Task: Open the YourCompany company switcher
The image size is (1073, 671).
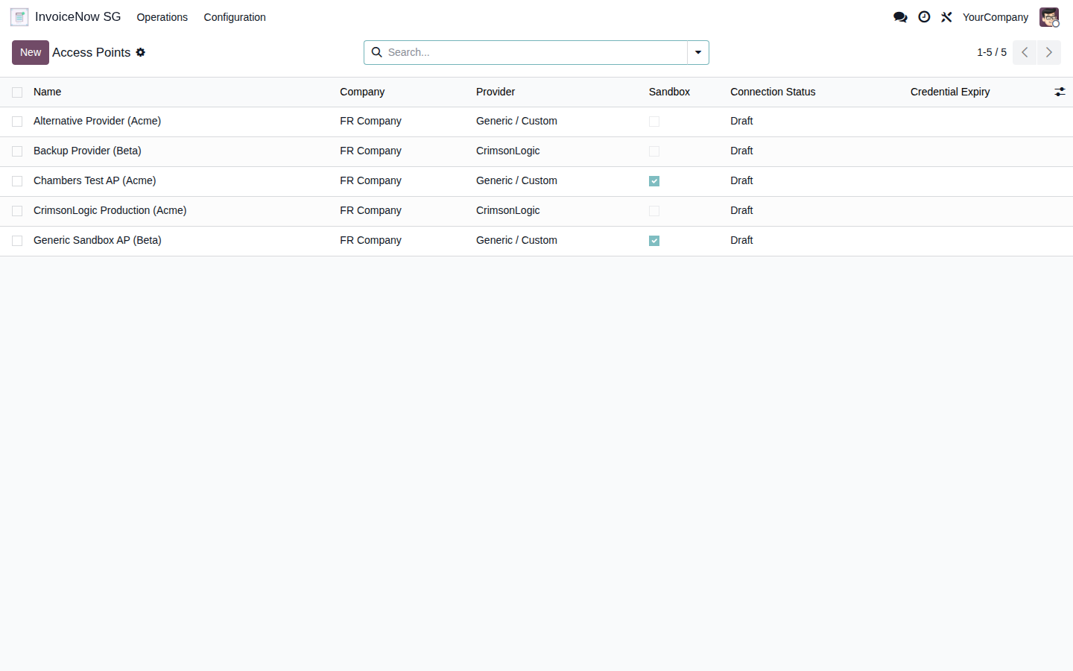Action: (996, 17)
